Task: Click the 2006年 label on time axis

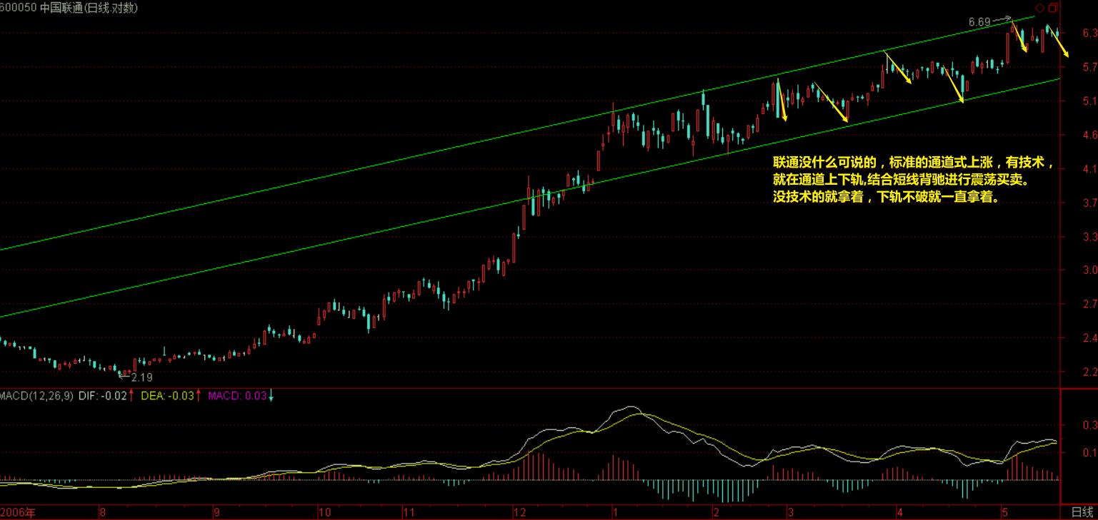Action: (x=18, y=512)
